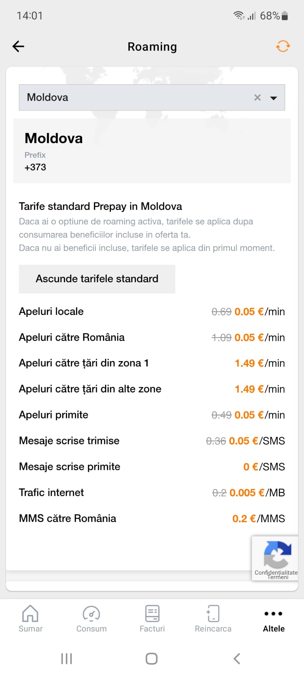Image resolution: width=304 pixels, height=676 pixels.
Task: Open the Sumar home tab
Action: tap(30, 619)
